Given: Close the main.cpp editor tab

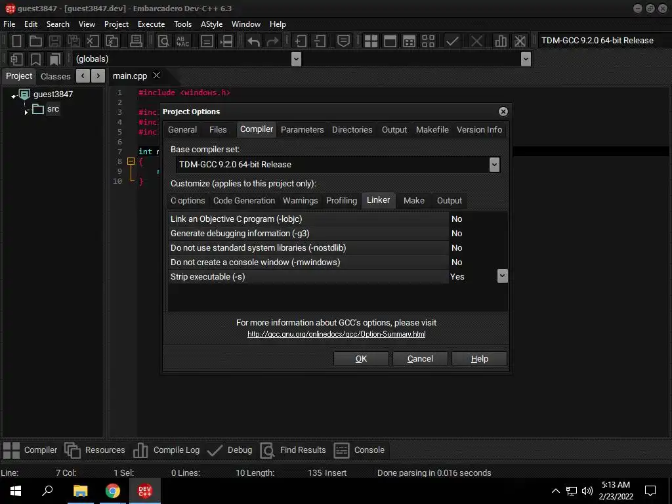Looking at the screenshot, I should (x=156, y=75).
